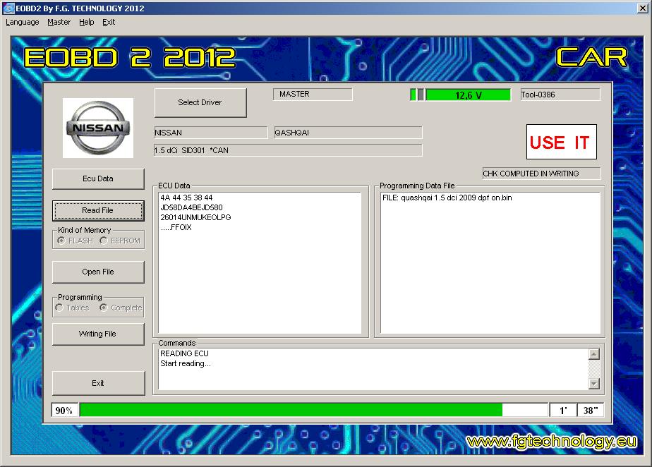
Task: Select the EEPROM memory radio button
Action: click(x=104, y=241)
